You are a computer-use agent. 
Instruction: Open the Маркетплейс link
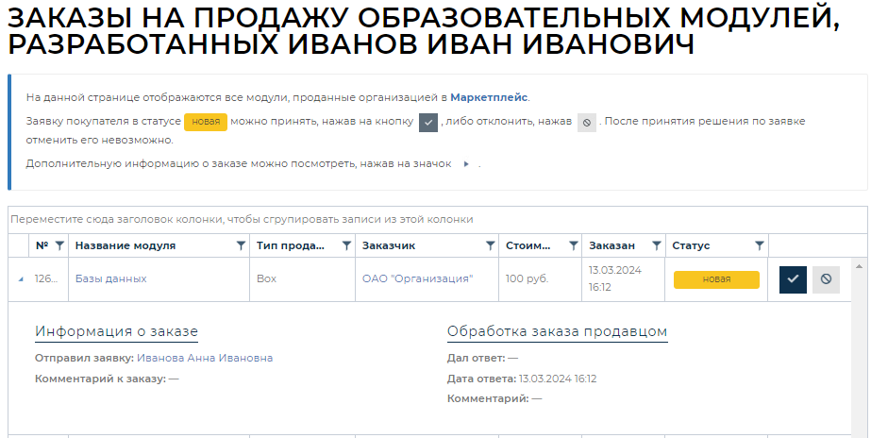coord(489,97)
